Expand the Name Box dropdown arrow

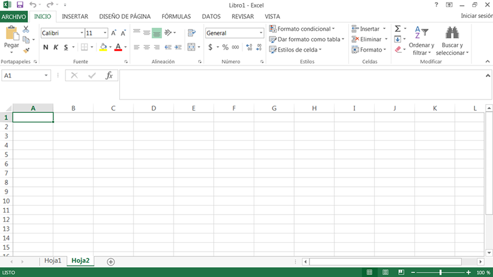click(46, 75)
